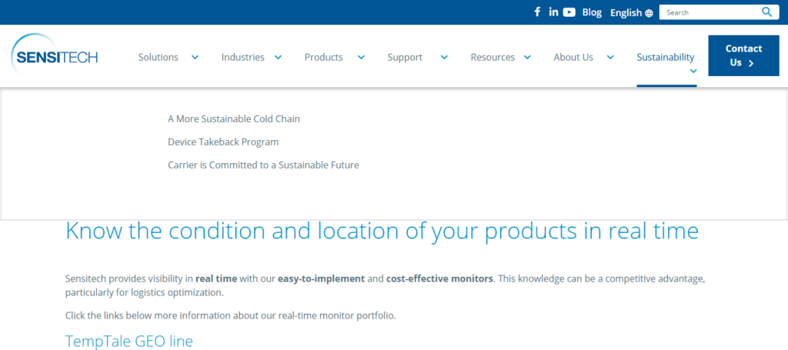The image size is (788, 350).
Task: Click the search magnifier icon
Action: click(x=767, y=12)
